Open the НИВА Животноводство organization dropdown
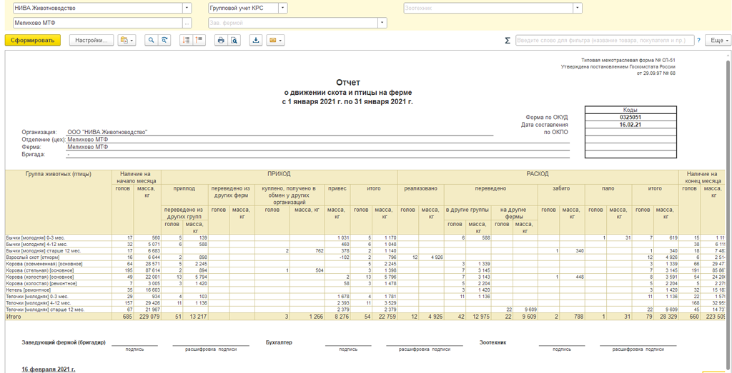 pyautogui.click(x=187, y=9)
